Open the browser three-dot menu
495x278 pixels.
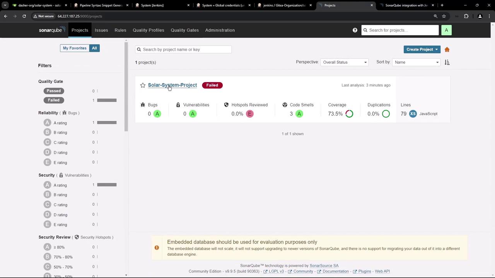coord(489,16)
